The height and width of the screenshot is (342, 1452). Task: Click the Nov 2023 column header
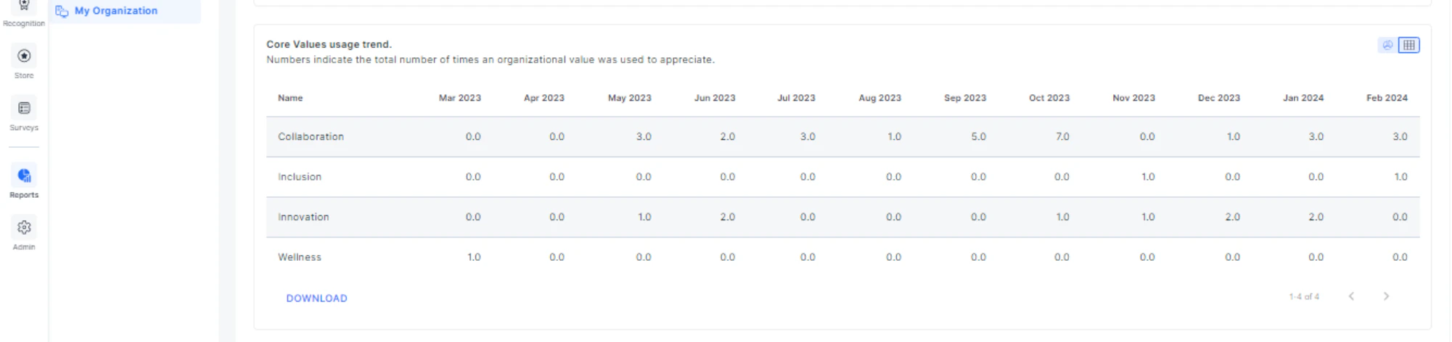click(x=1133, y=98)
